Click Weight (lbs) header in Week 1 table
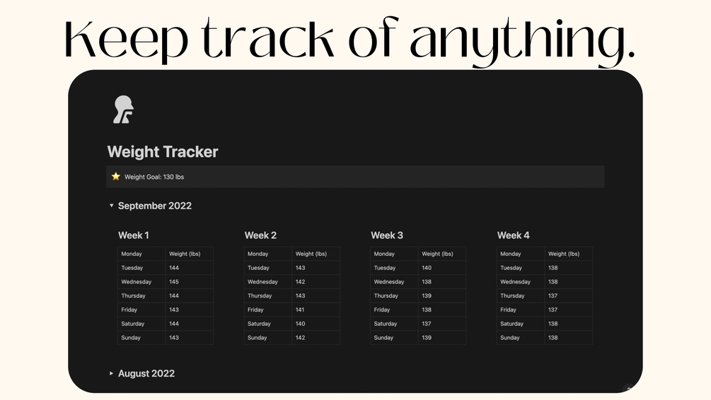The image size is (711, 400). point(189,254)
